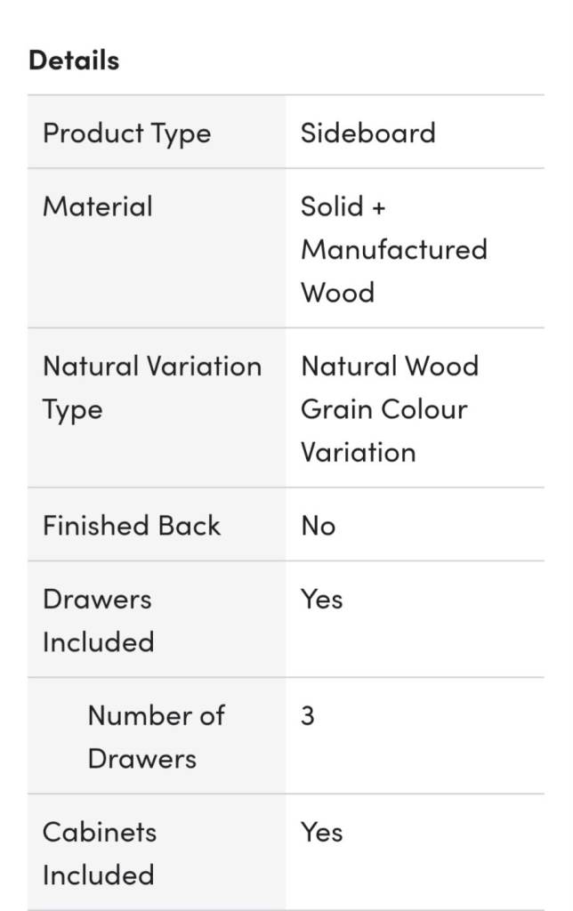
Task: Click the word Included under Cabinets
Action: click(x=98, y=875)
